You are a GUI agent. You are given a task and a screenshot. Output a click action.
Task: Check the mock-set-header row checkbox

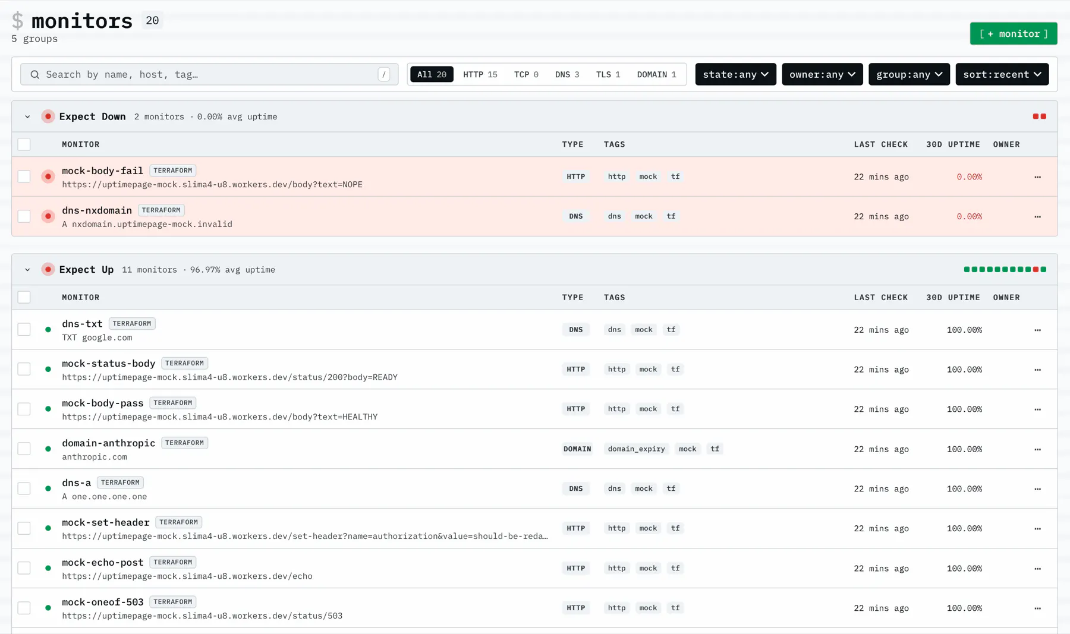click(24, 528)
